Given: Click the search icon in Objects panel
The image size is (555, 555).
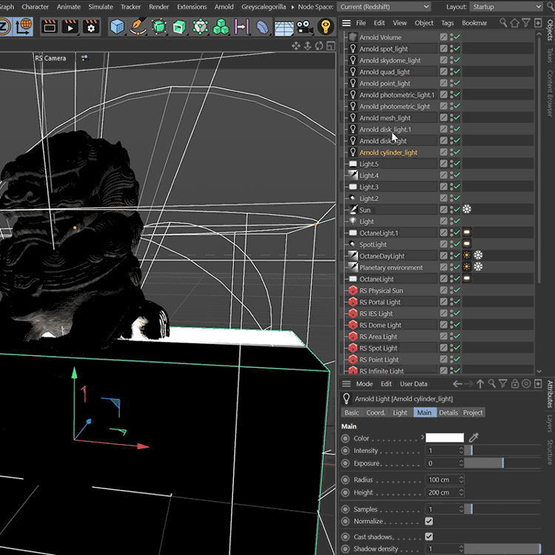Looking at the screenshot, I should point(504,23).
